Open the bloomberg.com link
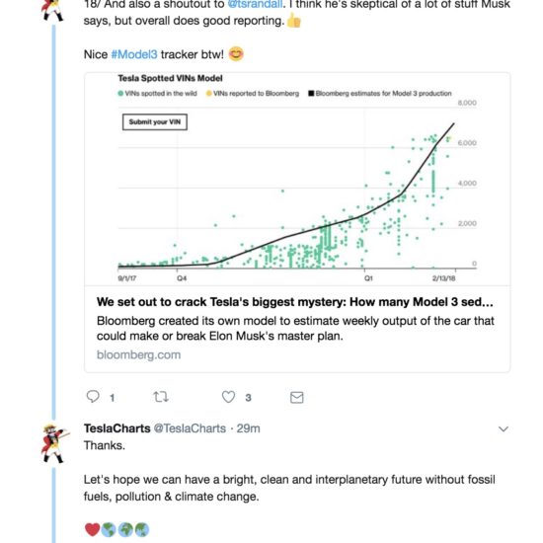This screenshot has height=543, width=543. pos(138,355)
